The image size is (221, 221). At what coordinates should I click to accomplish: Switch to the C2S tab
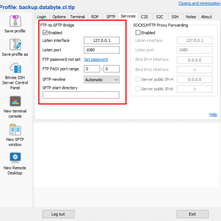(144, 17)
